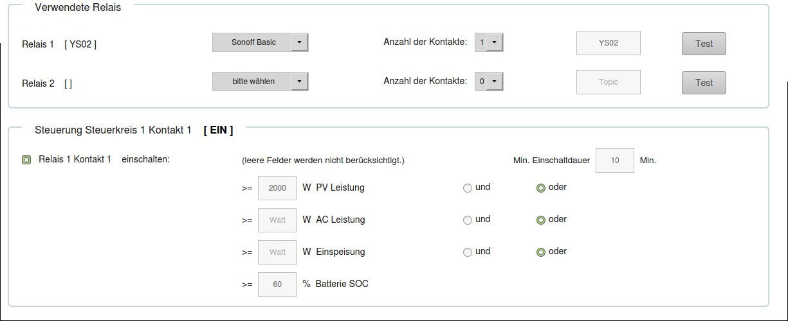Select 'und' for Einspeisung condition

click(468, 252)
